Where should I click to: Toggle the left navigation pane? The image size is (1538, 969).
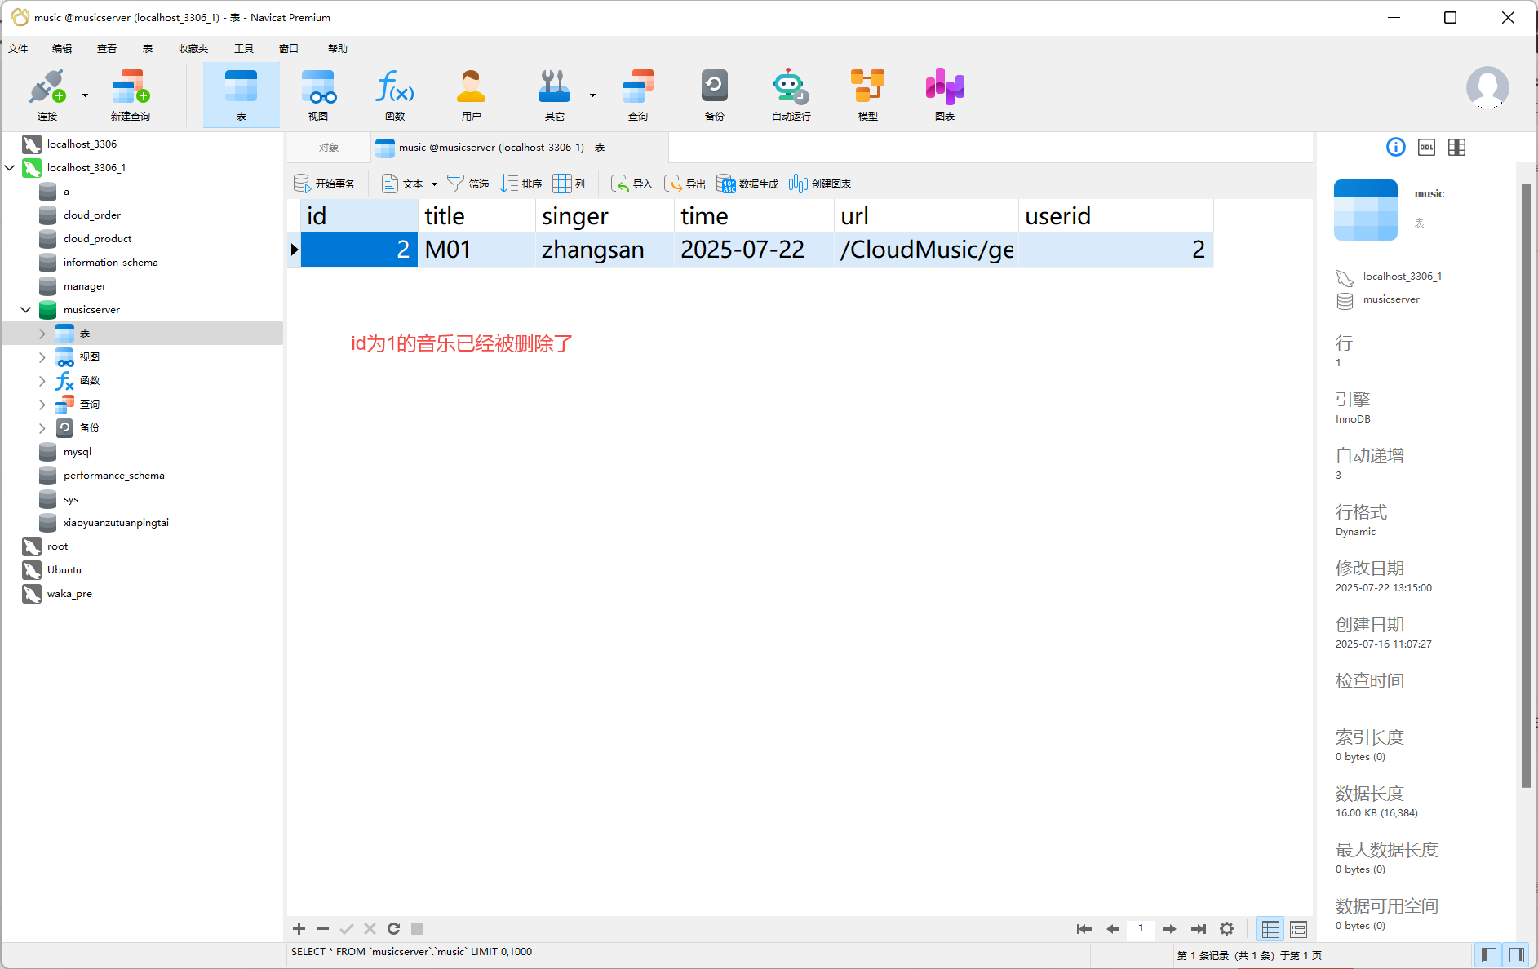(1489, 954)
